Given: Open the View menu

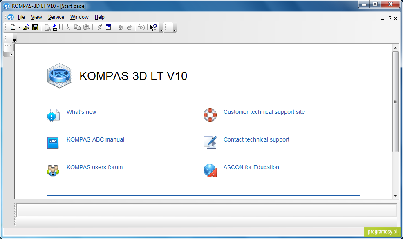Looking at the screenshot, I should tap(36, 17).
